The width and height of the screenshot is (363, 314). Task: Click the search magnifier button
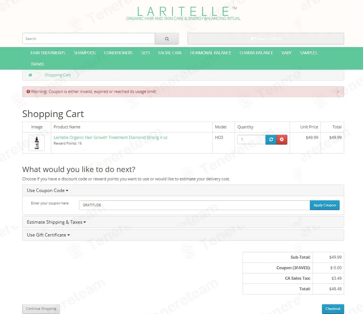[x=167, y=39]
